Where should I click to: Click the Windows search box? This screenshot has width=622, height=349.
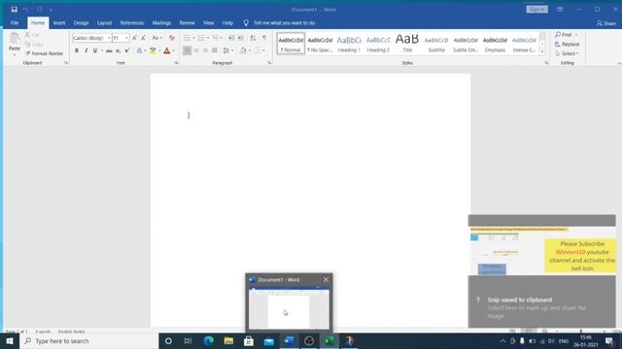point(89,340)
